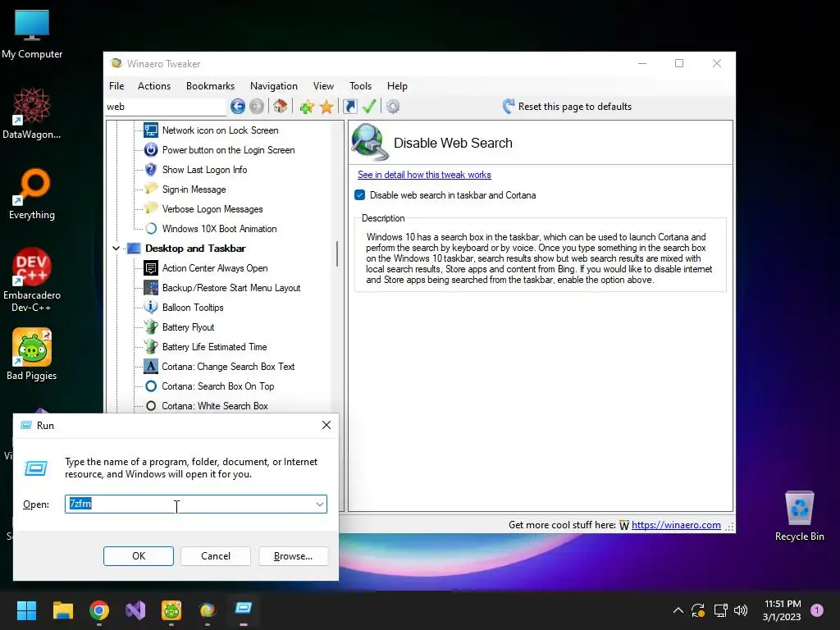The width and height of the screenshot is (840, 630).
Task: Switch to Winaero Tweaker in the taskbar
Action: (208, 610)
